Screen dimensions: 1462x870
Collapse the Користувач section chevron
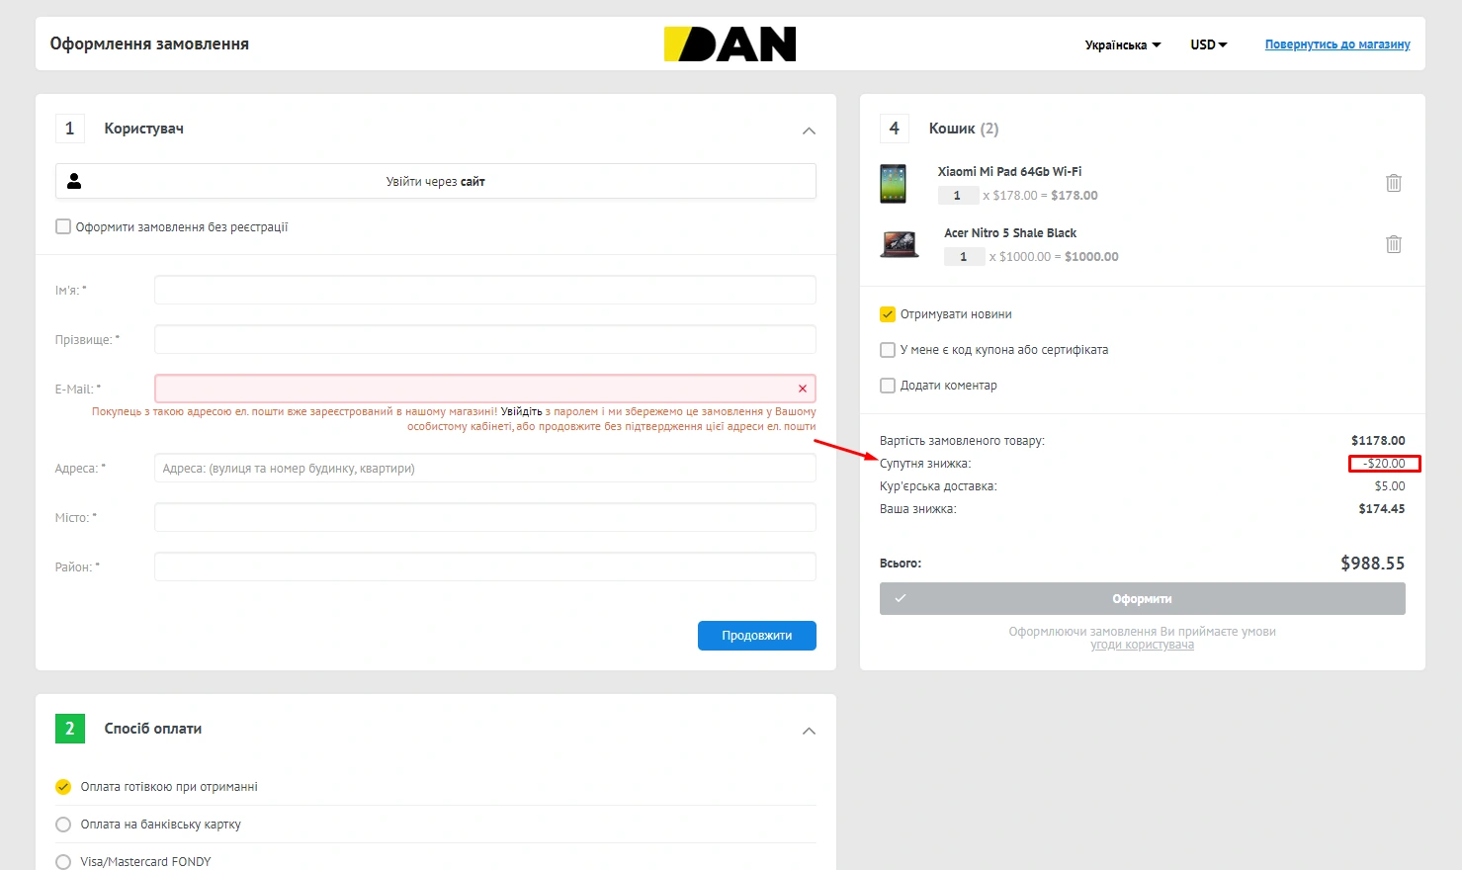pos(809,130)
